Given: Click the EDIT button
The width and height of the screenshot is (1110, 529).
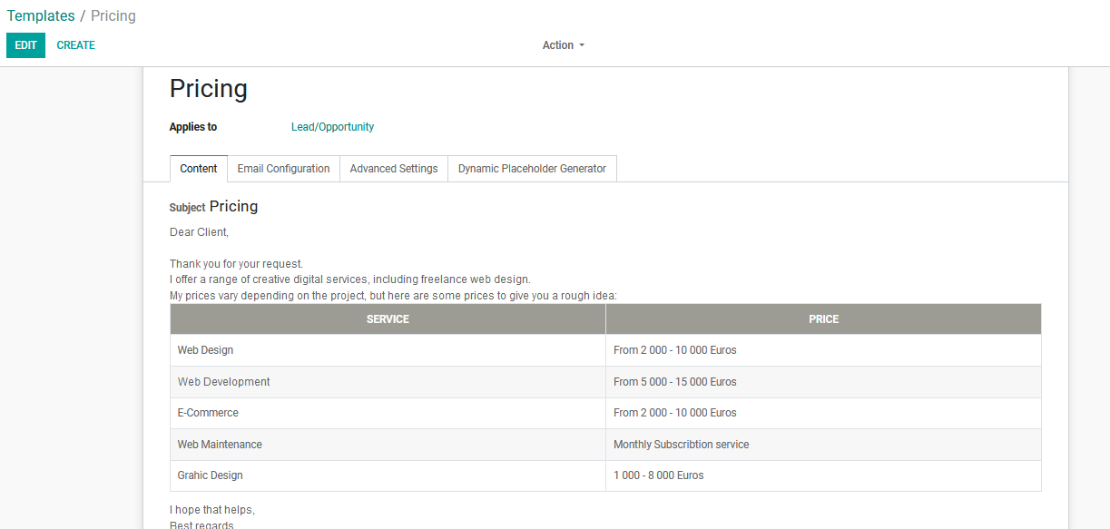Looking at the screenshot, I should click(25, 45).
